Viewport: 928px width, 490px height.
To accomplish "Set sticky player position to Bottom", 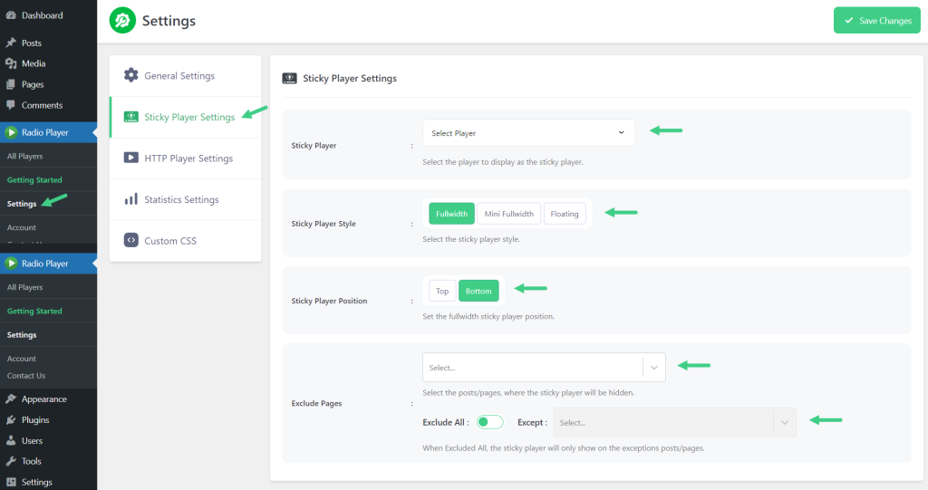I will pos(478,291).
